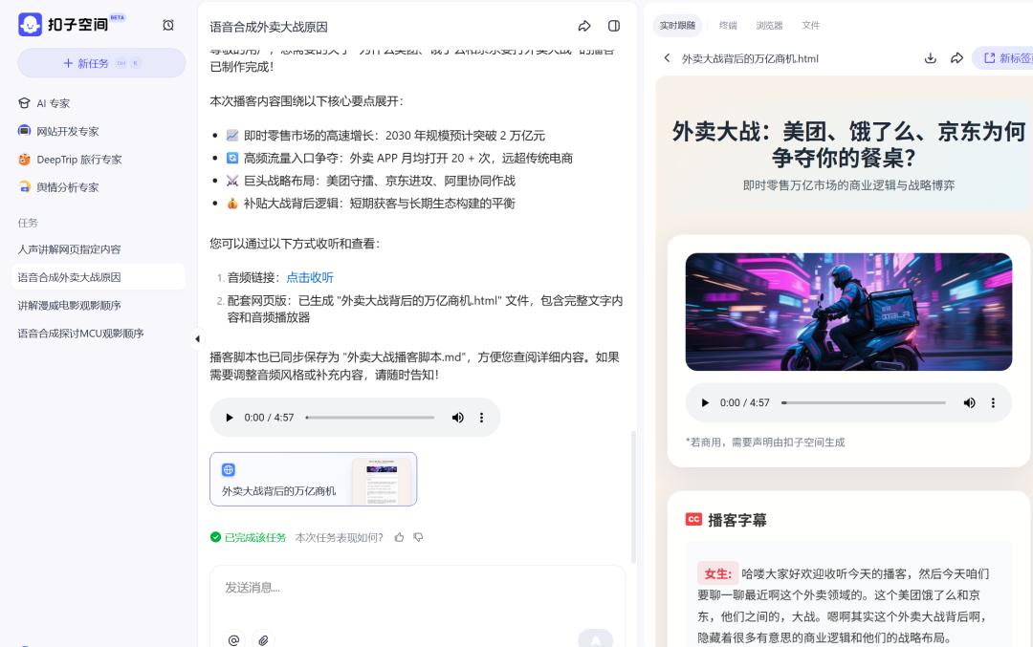Screen dimensions: 1033x647
Task: Open more options in preview audio player
Action: tap(993, 402)
